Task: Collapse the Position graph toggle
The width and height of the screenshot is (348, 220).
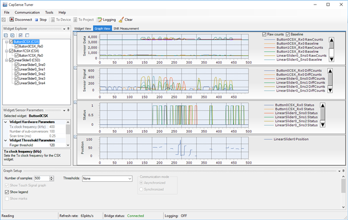Action: tap(75, 137)
